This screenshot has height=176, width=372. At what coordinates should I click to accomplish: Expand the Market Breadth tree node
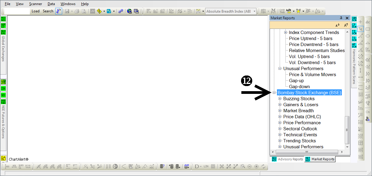pyautogui.click(x=280, y=111)
